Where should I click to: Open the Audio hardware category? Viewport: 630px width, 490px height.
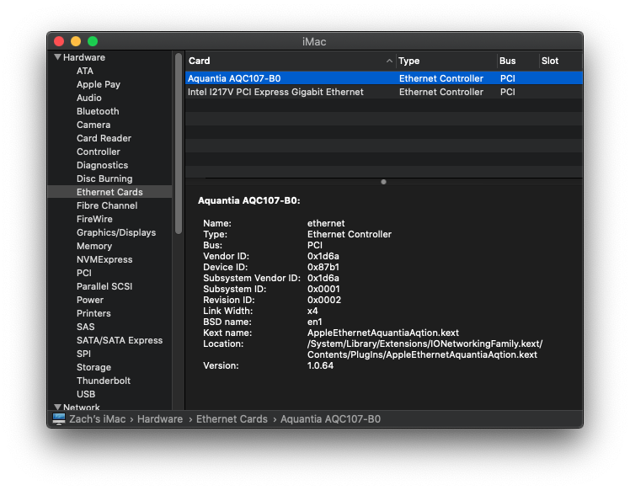click(88, 98)
